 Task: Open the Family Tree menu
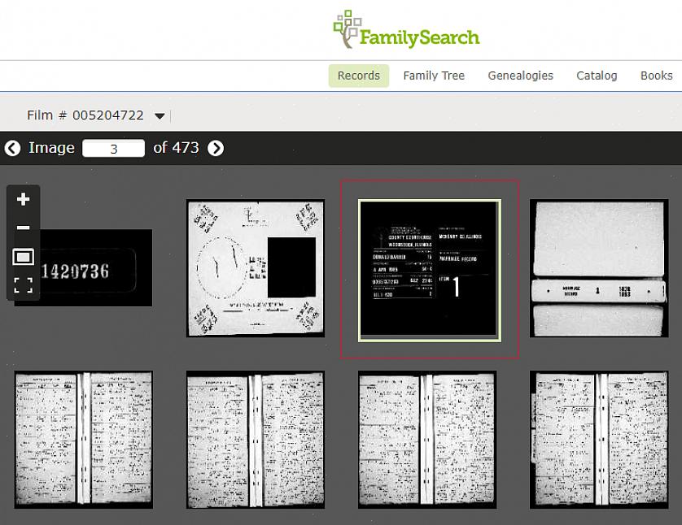coord(434,76)
